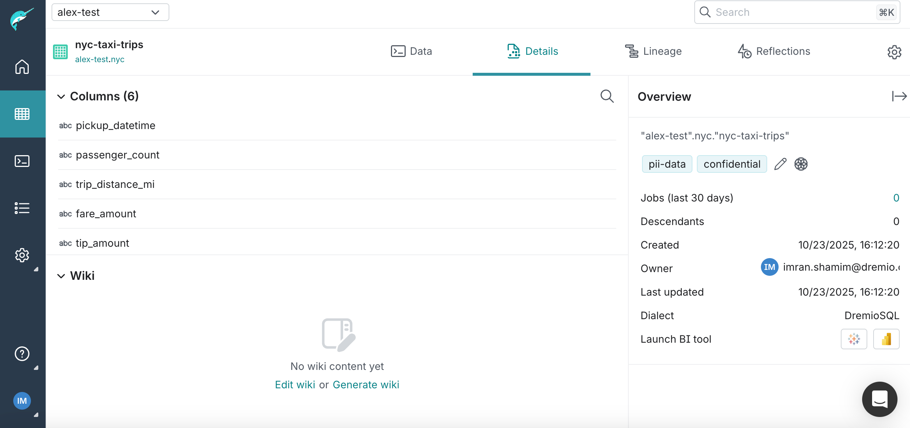The width and height of the screenshot is (910, 428).
Task: Switch to the Reflections tab
Action: 774,51
